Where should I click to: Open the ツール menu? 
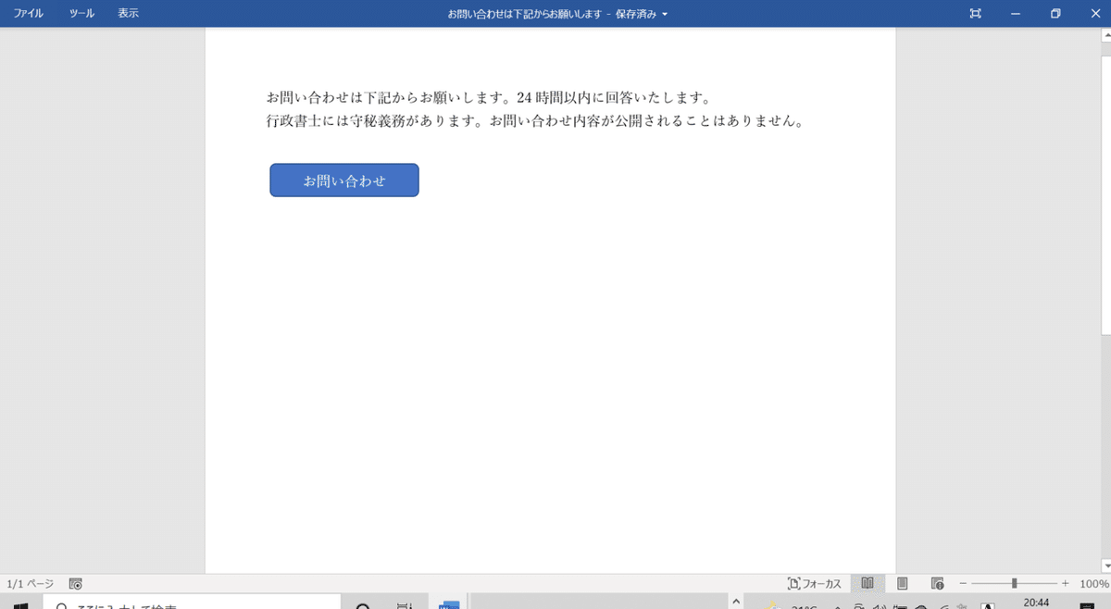pos(81,14)
